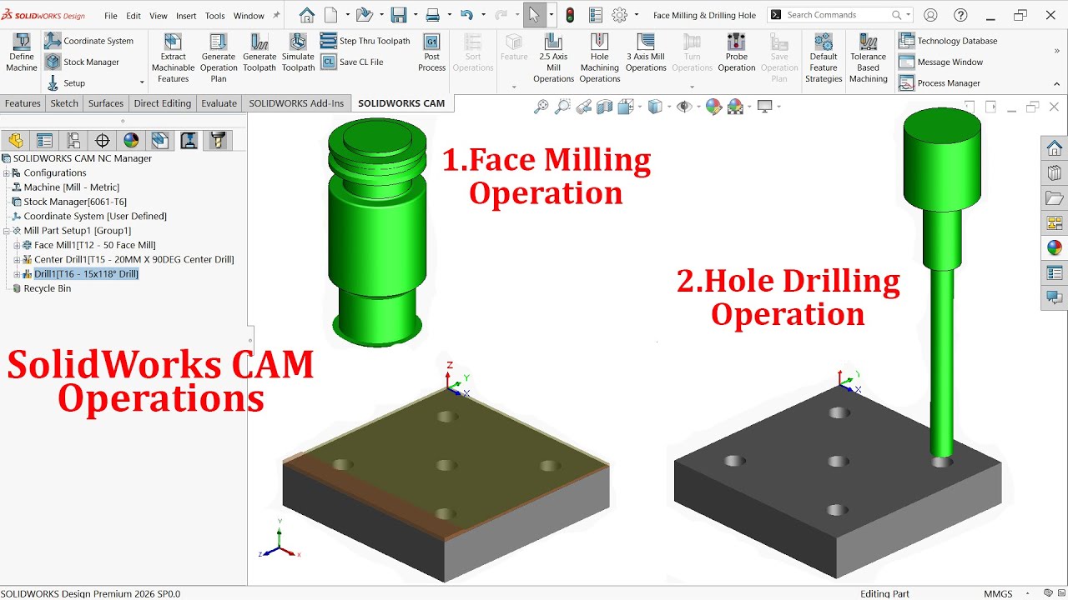
Task: Switch to Features tab
Action: [23, 103]
